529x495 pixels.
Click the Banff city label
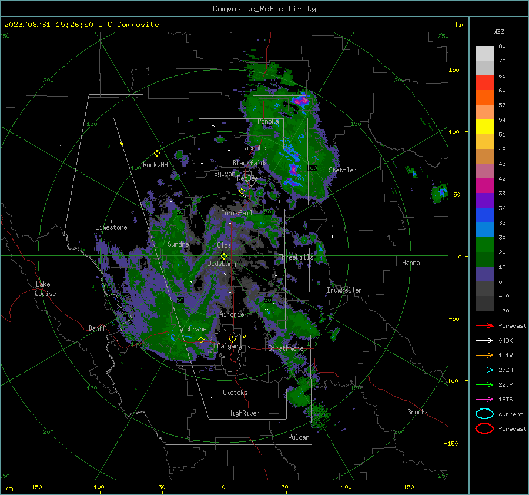click(x=97, y=328)
